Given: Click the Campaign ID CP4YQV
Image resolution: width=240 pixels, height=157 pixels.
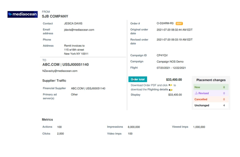Looking at the screenshot, I should click(162, 55).
